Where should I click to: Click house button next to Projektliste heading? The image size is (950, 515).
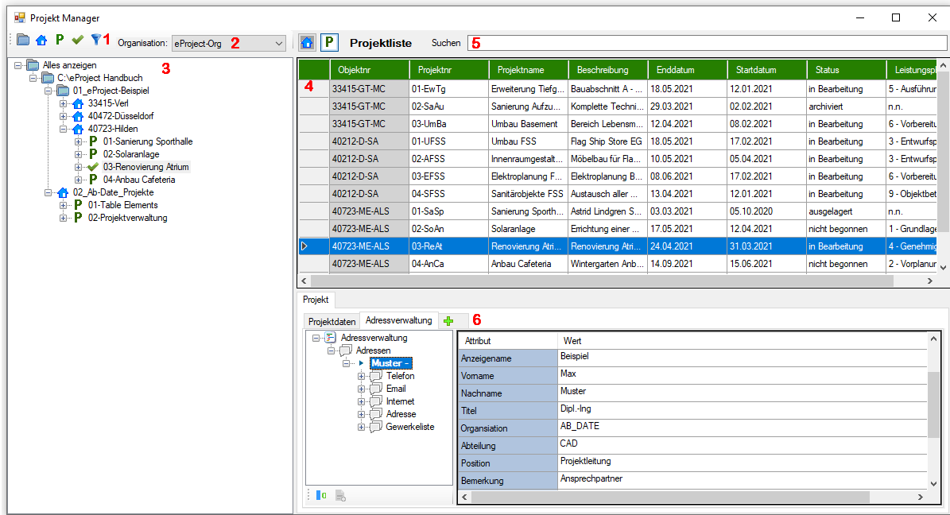307,42
